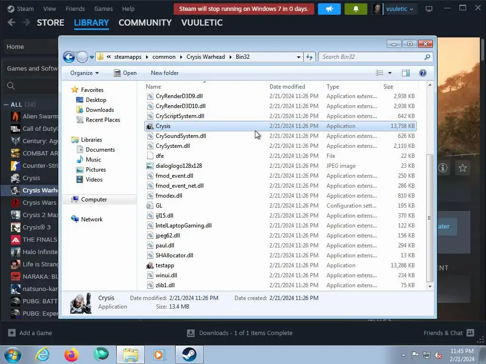Toggle the preview pane icon

(406, 73)
